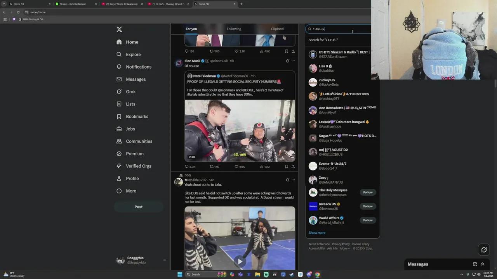Bookmark the Elon Musk post

coord(287,167)
